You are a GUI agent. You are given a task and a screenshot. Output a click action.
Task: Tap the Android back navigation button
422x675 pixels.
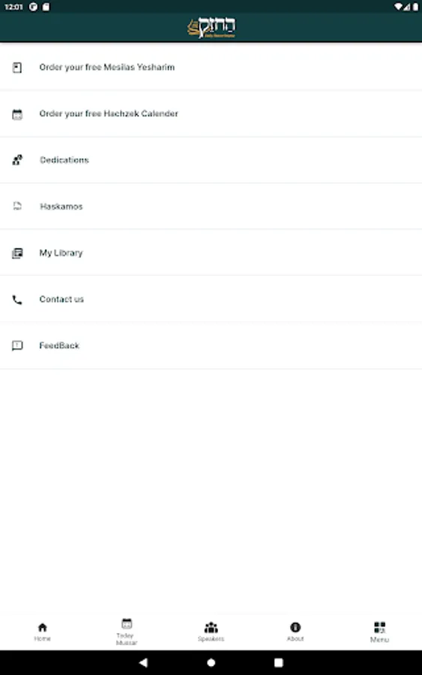pos(144,662)
